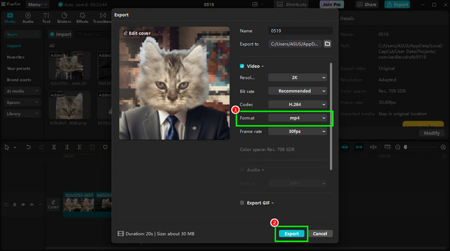450x251 pixels.
Task: Open the Resolution 2K dropdown
Action: 298,78
